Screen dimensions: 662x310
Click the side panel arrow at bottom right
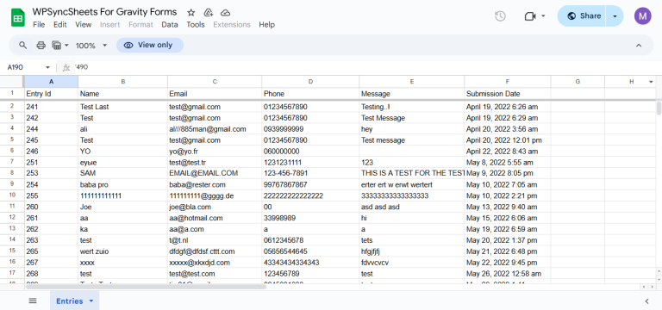646,301
